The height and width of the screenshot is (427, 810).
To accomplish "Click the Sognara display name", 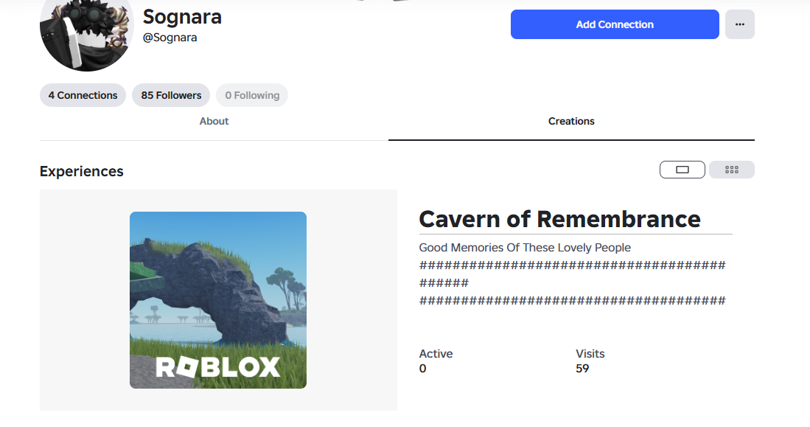I will point(182,16).
